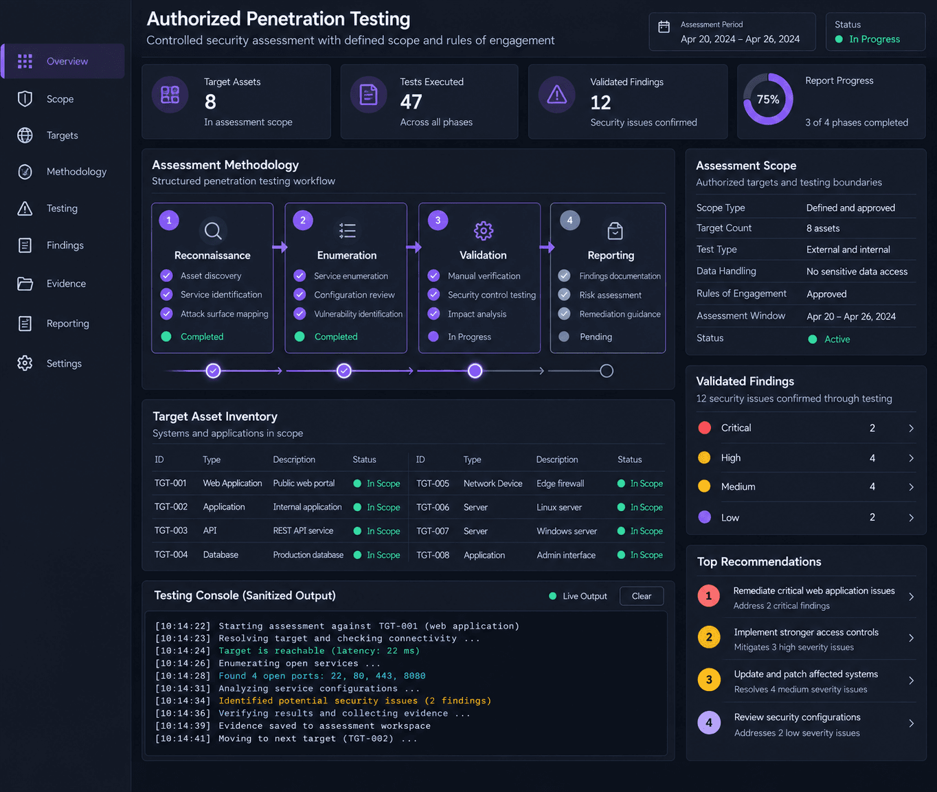Click the Live Output indicator

coord(578,596)
